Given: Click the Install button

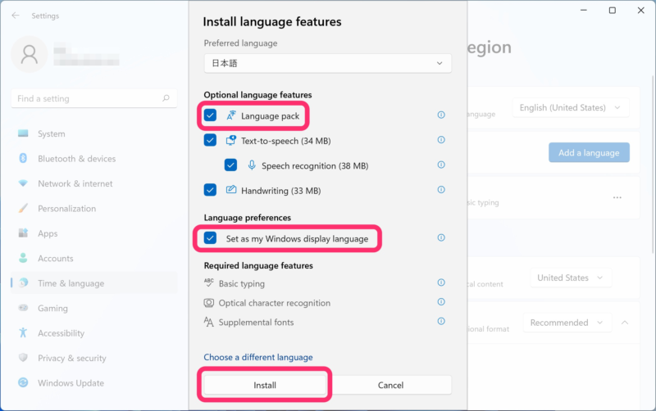Looking at the screenshot, I should (265, 385).
